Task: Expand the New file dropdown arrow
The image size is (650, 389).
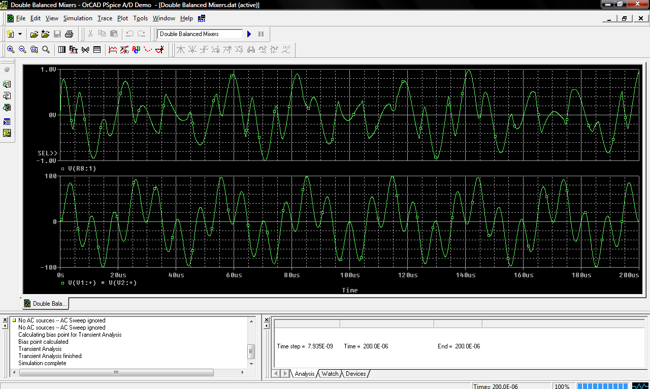Action: click(x=20, y=34)
